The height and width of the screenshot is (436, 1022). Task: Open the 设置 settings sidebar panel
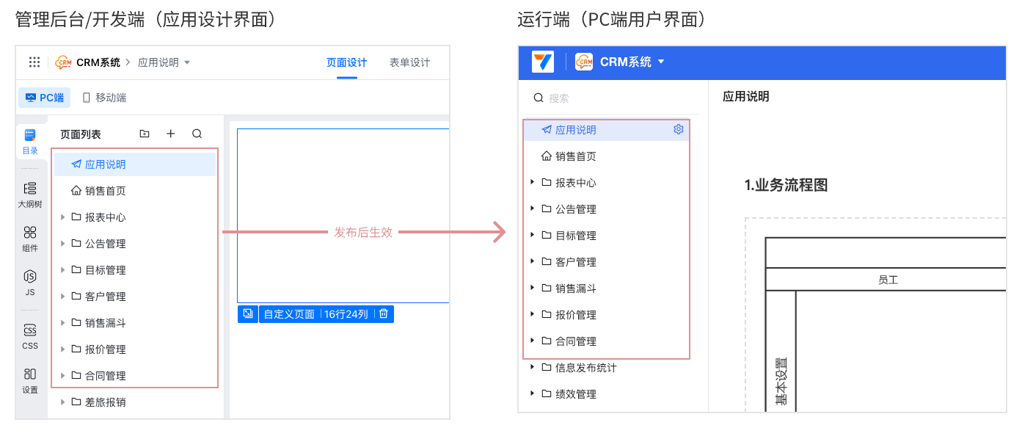coord(30,379)
